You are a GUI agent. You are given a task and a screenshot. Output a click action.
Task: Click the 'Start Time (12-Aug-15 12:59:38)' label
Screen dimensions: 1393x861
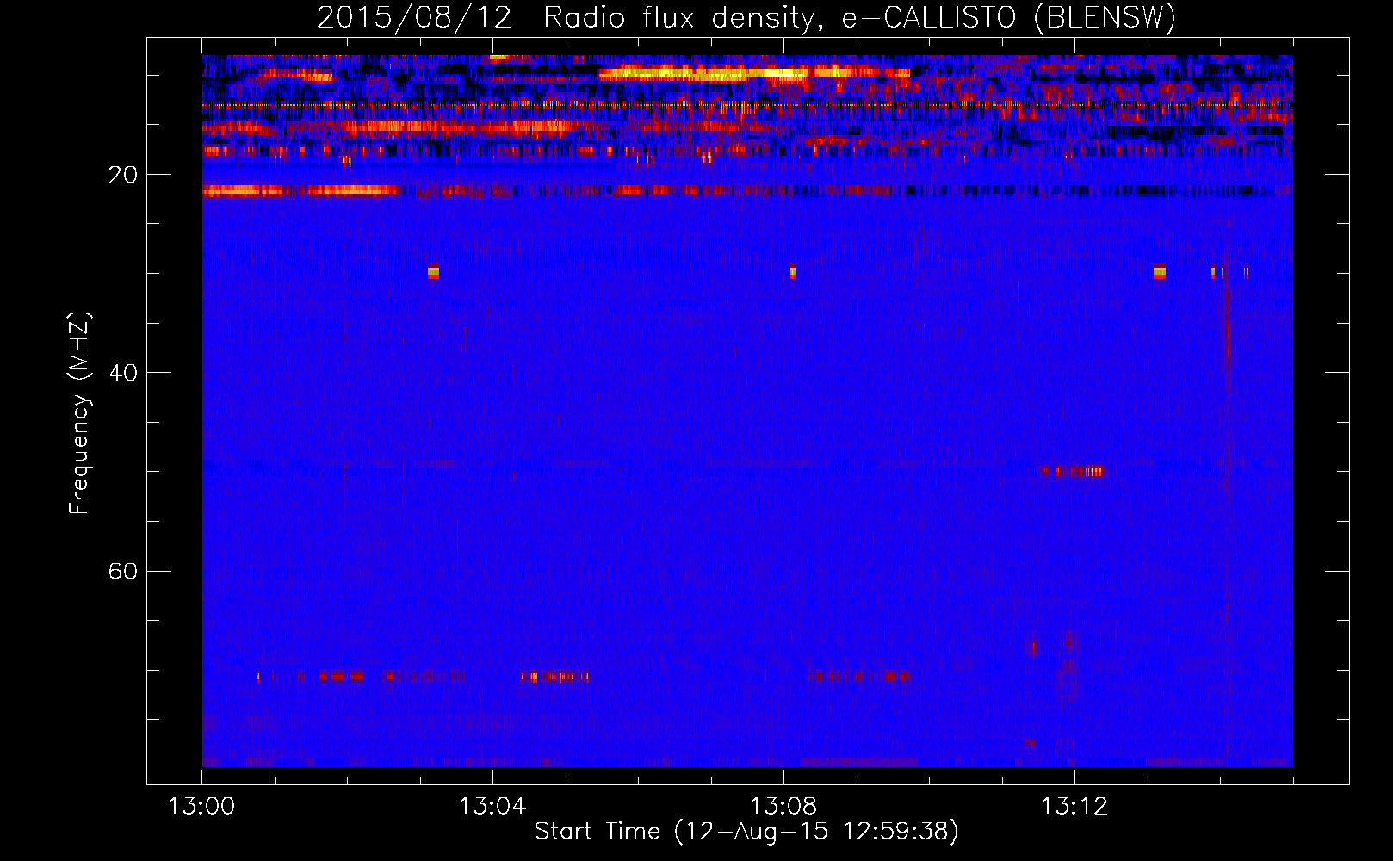(x=746, y=832)
